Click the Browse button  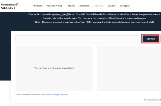click(x=151, y=39)
